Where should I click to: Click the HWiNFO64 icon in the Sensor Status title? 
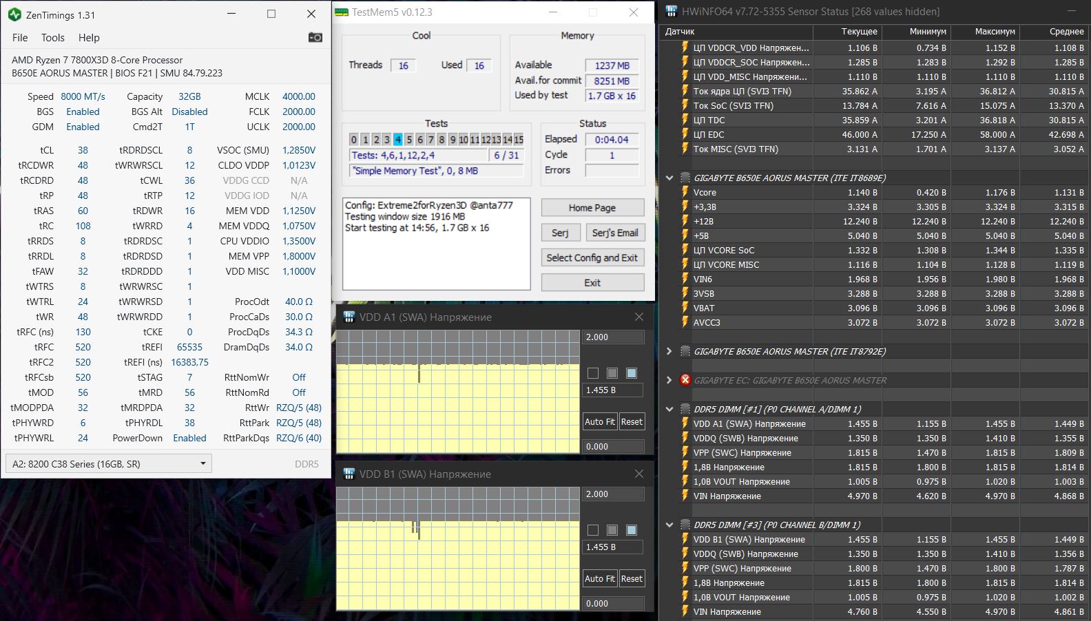671,11
